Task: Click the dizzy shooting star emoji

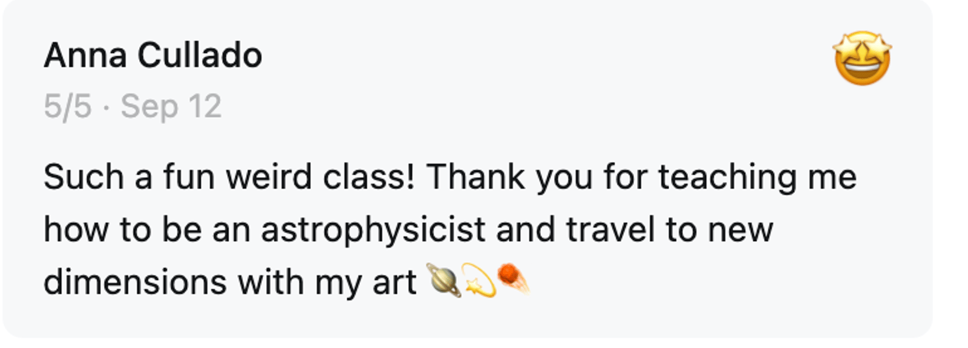Action: coord(479,281)
